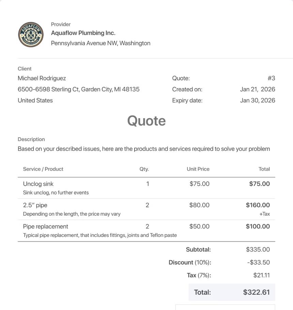
Task: Click the created date Jan 21, 2026
Action: click(257, 89)
